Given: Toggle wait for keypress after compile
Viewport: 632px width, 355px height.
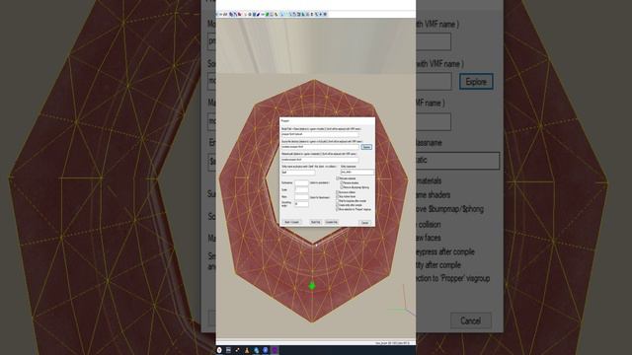Looking at the screenshot, I should tap(337, 201).
